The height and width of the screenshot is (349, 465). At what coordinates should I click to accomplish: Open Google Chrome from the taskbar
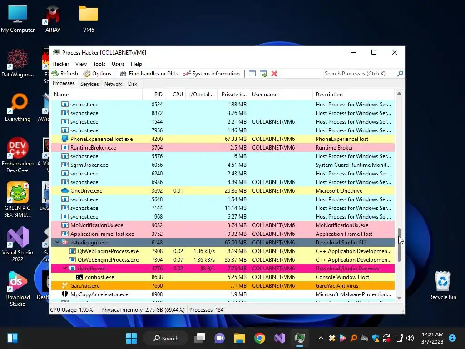point(259,338)
